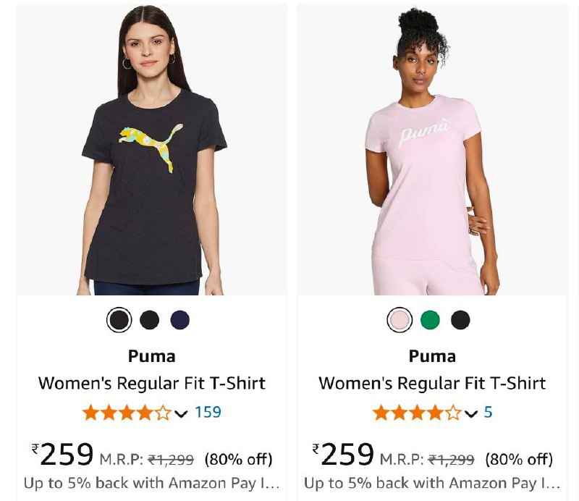The height and width of the screenshot is (501, 579).
Task: Open the 5 reviews link
Action: [488, 412]
